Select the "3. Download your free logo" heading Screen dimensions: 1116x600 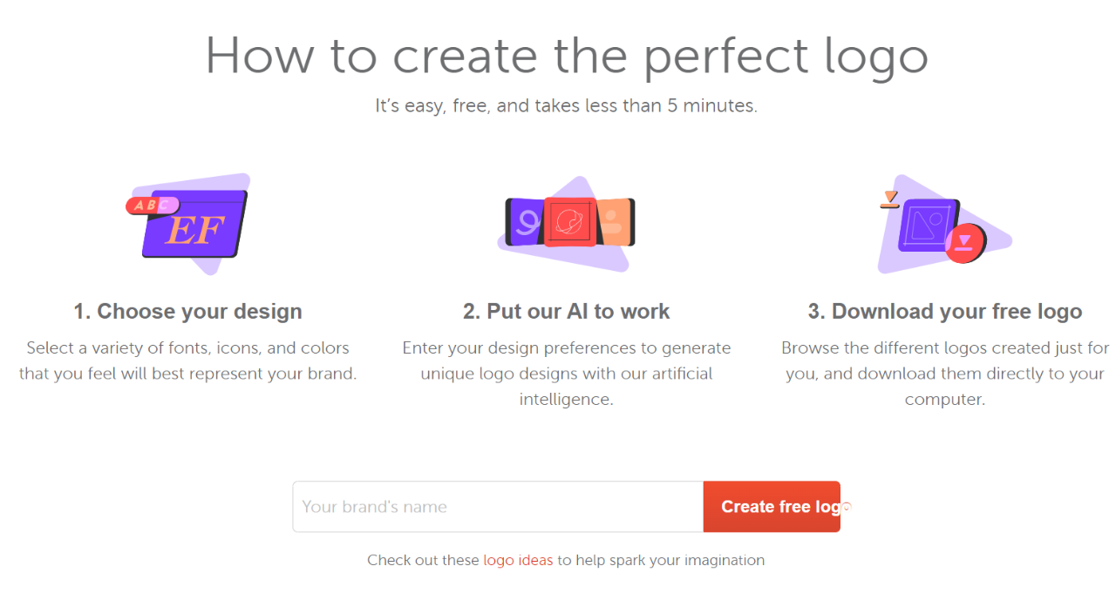click(945, 312)
